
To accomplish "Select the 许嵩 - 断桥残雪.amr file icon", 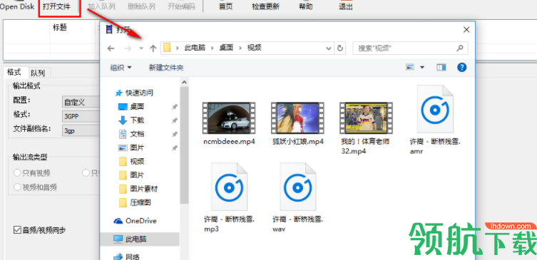I will tap(435, 109).
